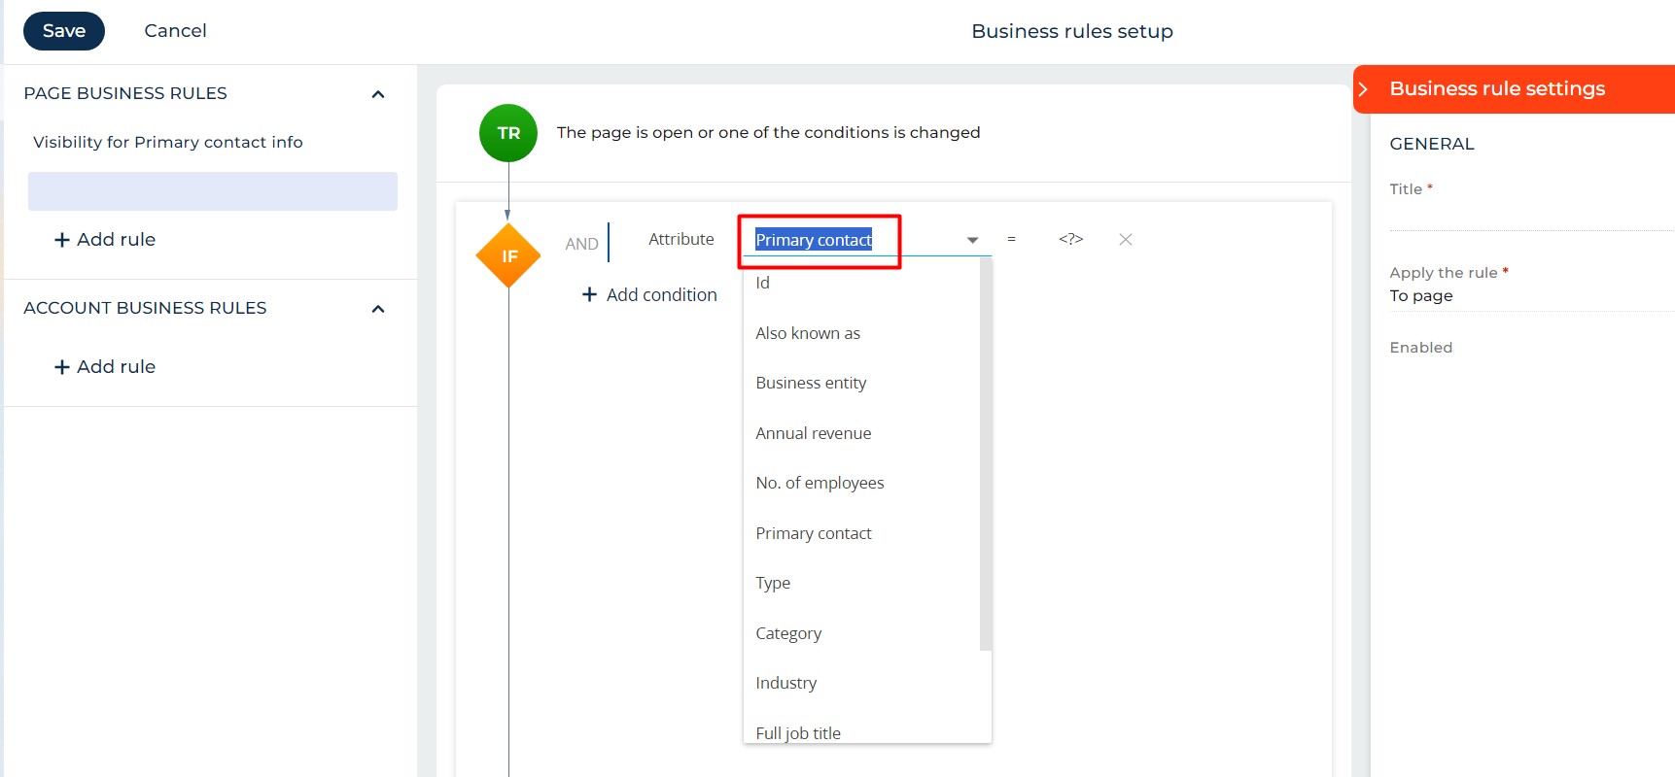The height and width of the screenshot is (777, 1675).
Task: Collapse the Page Business Rules section
Action: point(378,94)
